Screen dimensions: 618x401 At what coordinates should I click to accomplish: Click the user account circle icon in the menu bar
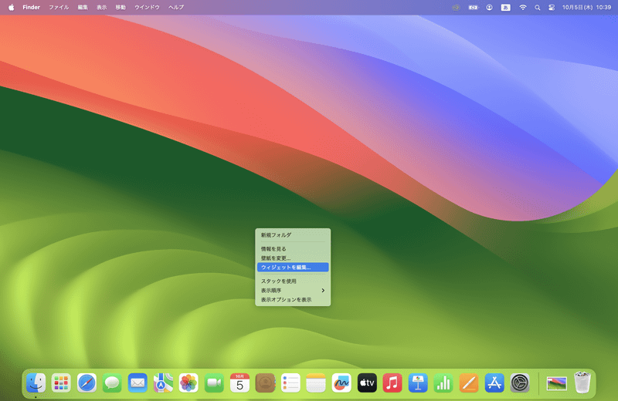pos(489,7)
